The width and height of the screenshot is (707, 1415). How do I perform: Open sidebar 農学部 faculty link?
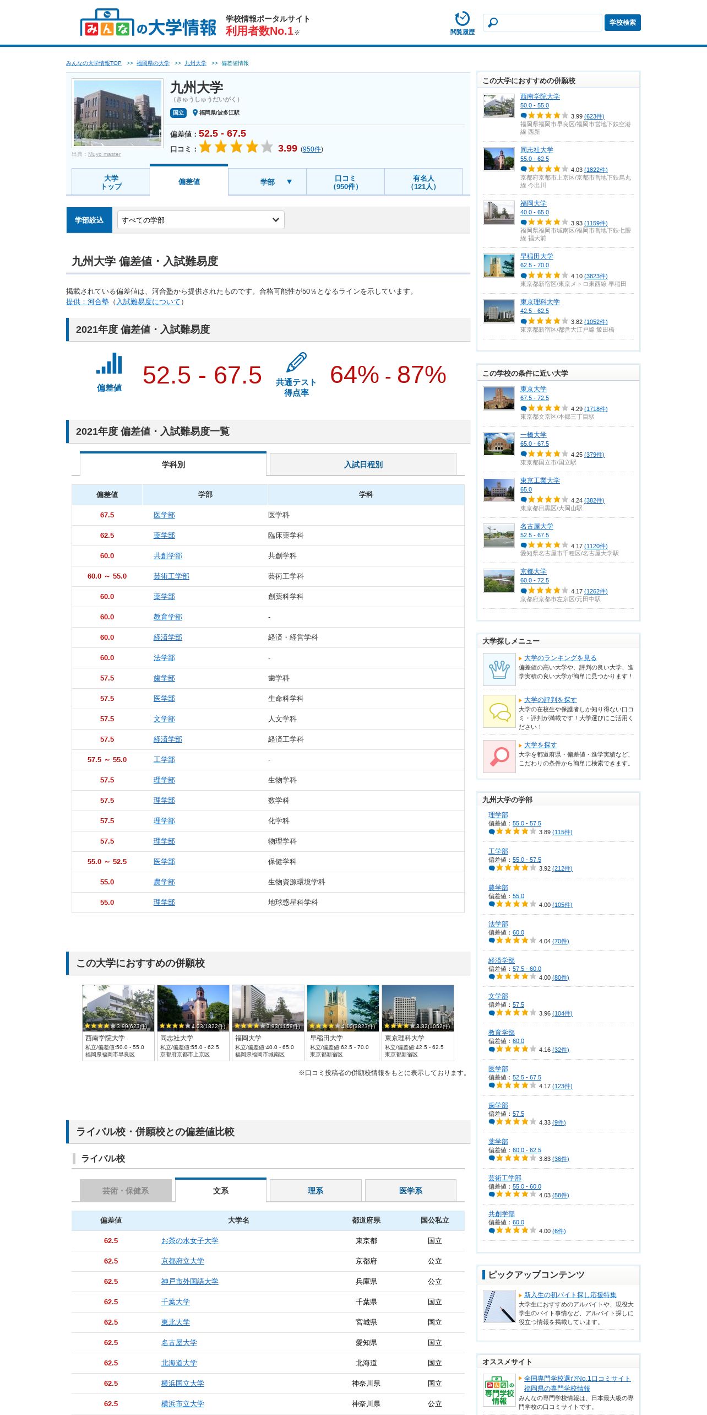click(498, 887)
